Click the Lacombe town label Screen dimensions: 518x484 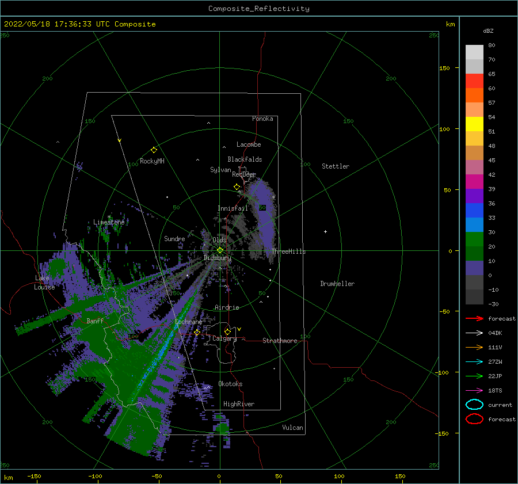click(x=249, y=144)
